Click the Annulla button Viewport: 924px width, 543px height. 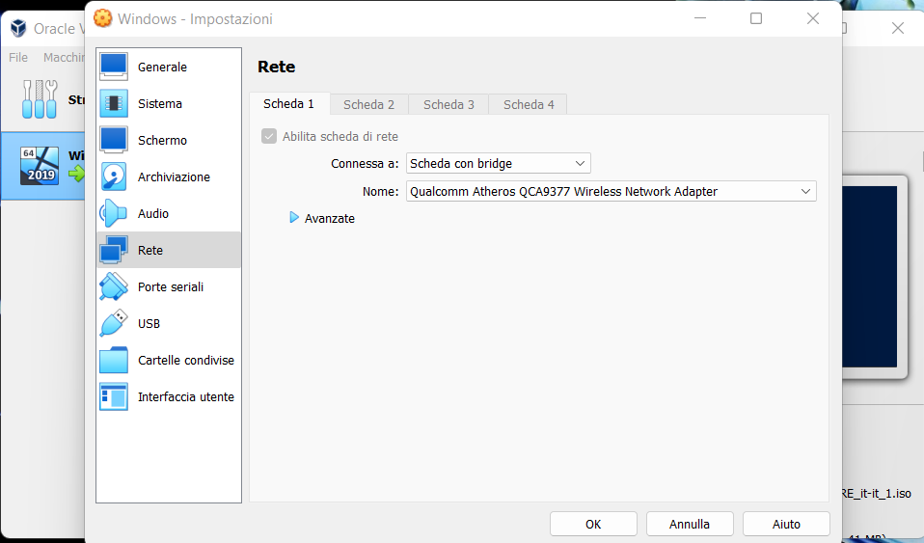click(x=690, y=524)
